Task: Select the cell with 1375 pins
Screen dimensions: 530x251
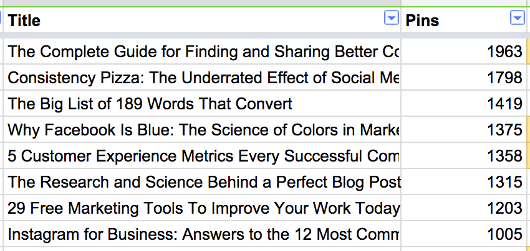Action: pos(464,129)
